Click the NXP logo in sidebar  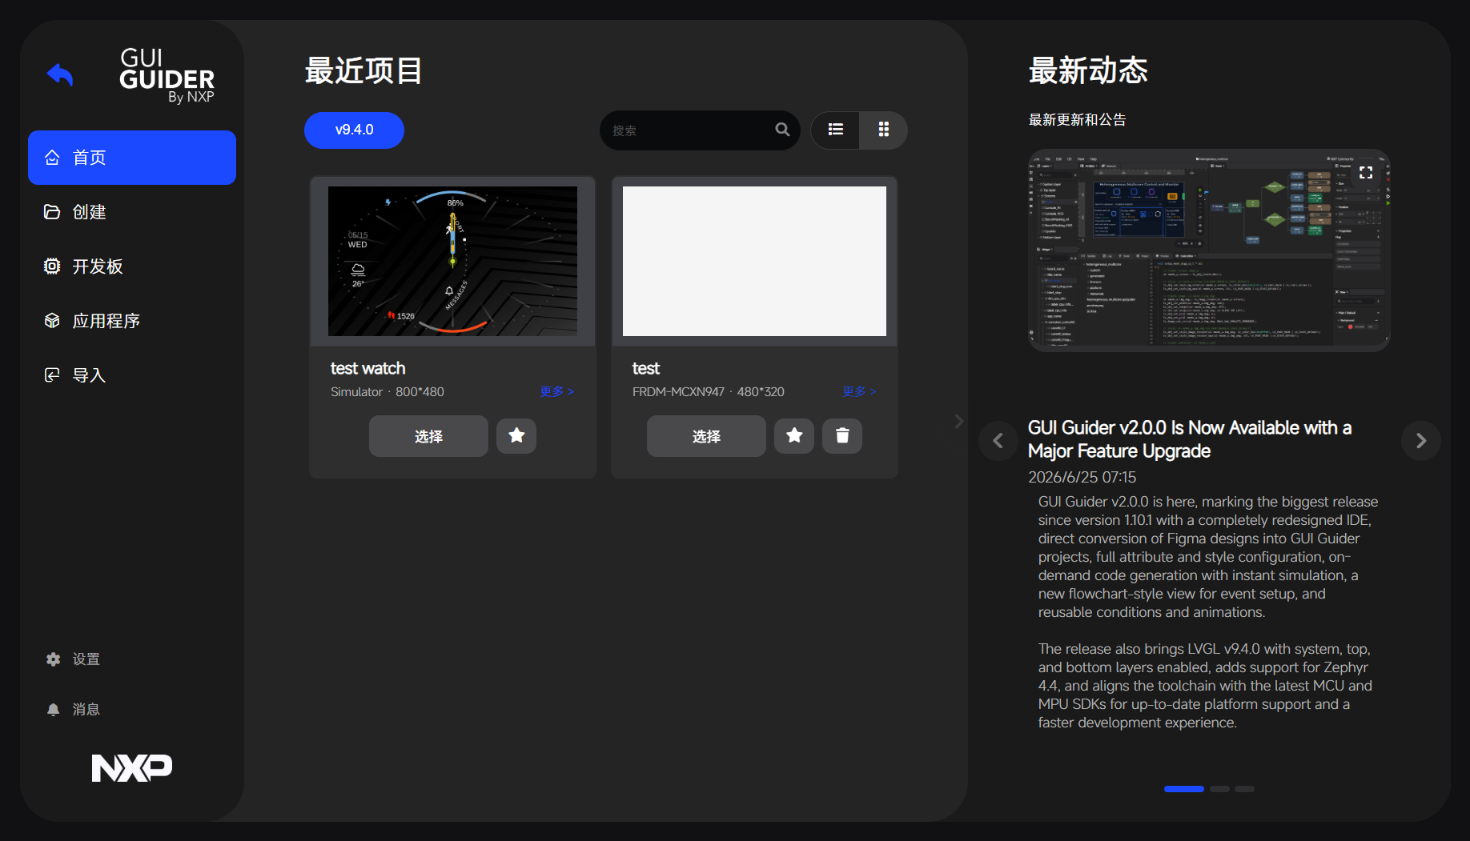point(132,768)
